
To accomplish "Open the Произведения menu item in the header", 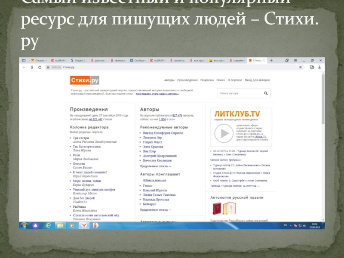I will 187,80.
